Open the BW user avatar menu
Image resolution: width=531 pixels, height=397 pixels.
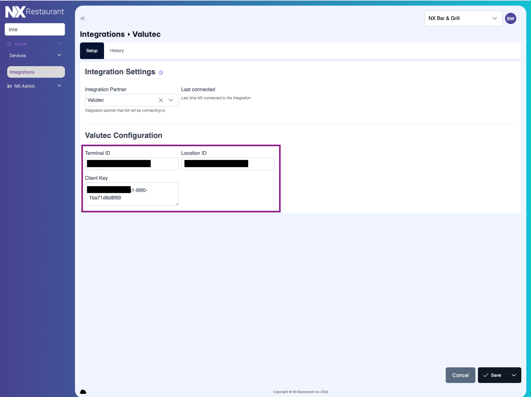click(510, 18)
